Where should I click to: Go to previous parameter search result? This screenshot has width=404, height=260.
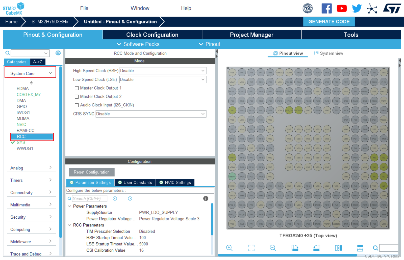click(115, 198)
